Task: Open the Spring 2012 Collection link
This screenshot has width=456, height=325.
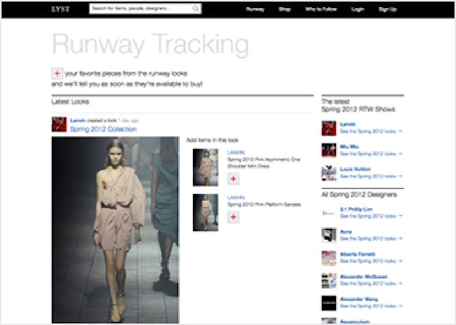Action: [103, 129]
